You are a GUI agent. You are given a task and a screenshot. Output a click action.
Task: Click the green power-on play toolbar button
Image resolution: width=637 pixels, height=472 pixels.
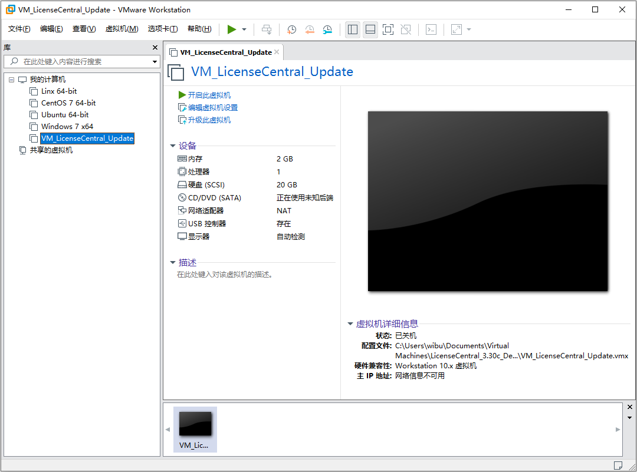(x=232, y=29)
